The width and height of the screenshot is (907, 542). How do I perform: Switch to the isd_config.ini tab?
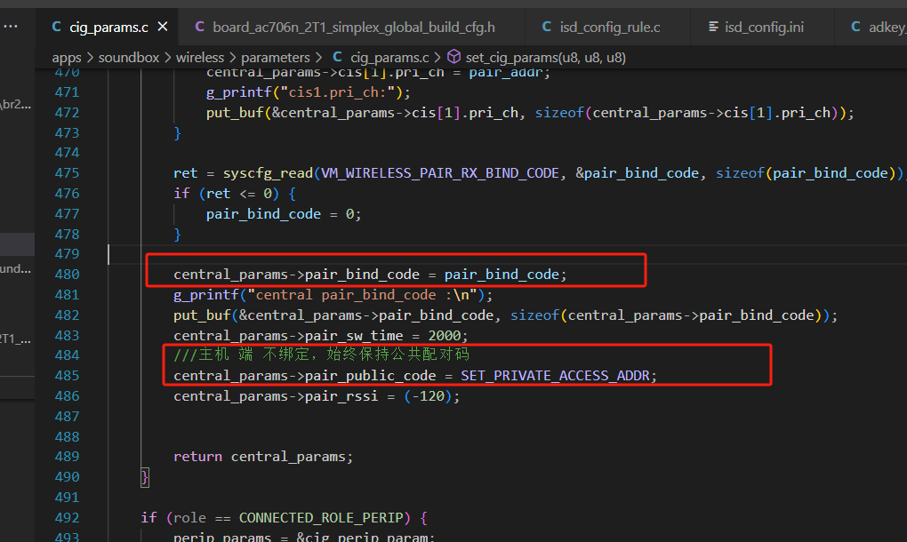coord(762,27)
